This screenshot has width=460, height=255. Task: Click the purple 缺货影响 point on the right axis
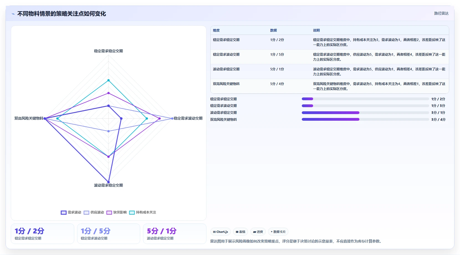pyautogui.click(x=159, y=119)
